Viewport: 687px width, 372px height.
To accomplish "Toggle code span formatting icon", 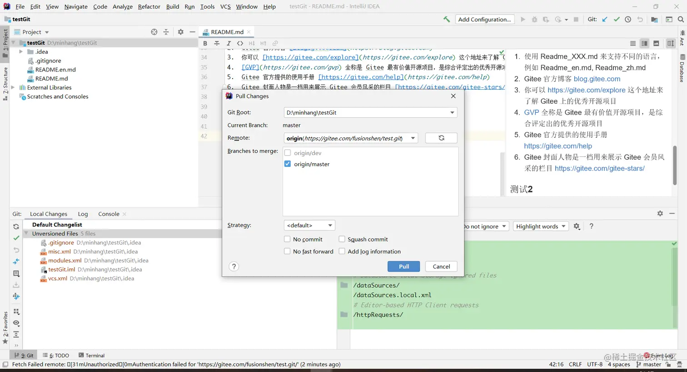I will tap(240, 43).
